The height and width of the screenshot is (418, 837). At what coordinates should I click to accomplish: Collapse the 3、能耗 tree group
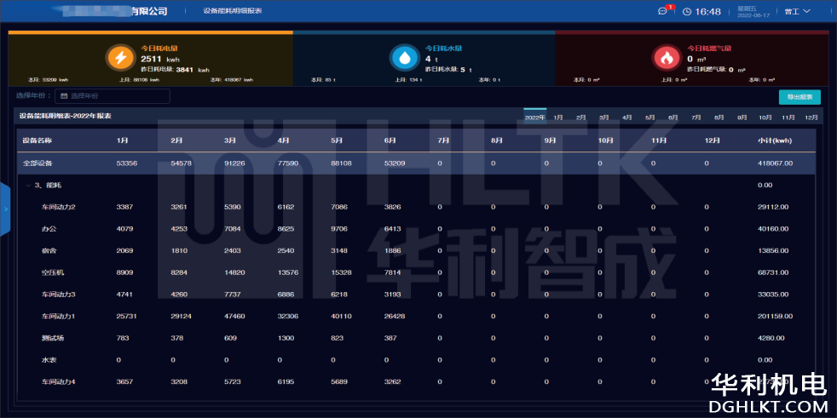click(28, 185)
